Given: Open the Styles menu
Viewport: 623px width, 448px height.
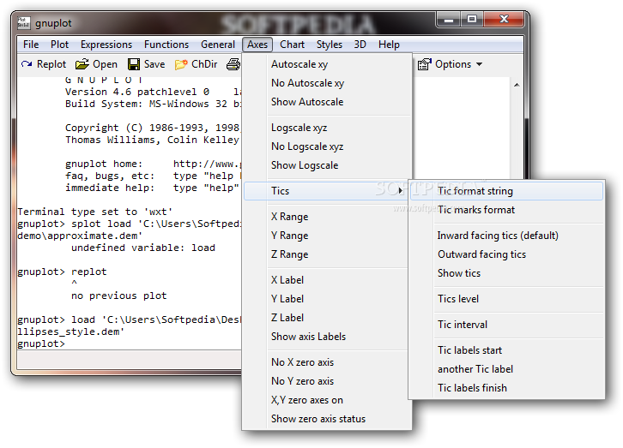Looking at the screenshot, I should [330, 45].
